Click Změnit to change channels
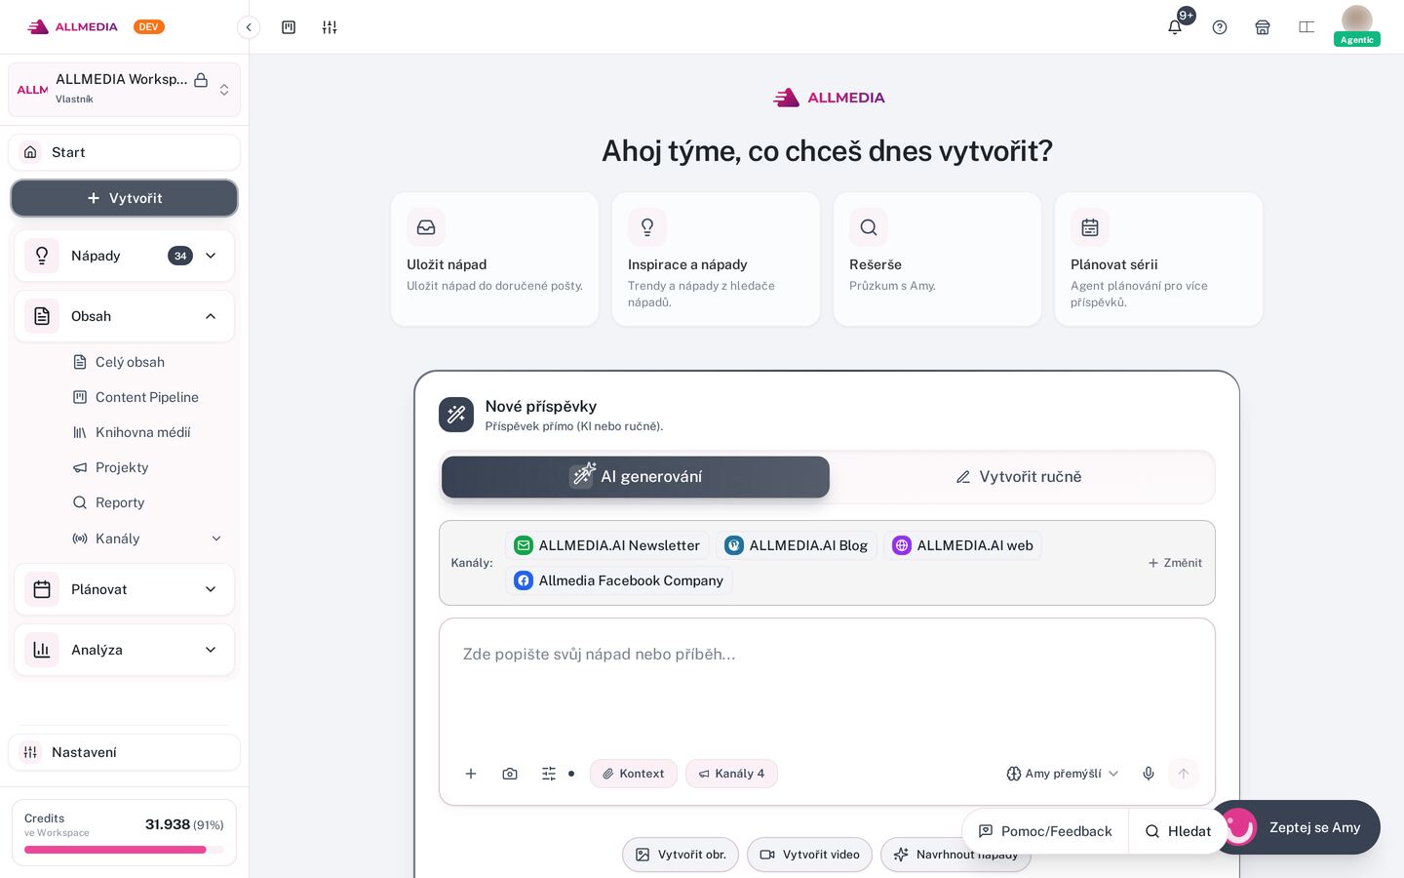 click(x=1175, y=563)
